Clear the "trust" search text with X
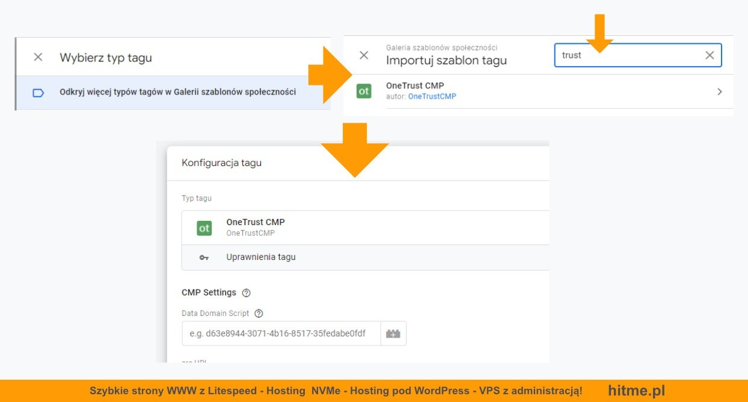The image size is (748, 402). click(x=710, y=55)
